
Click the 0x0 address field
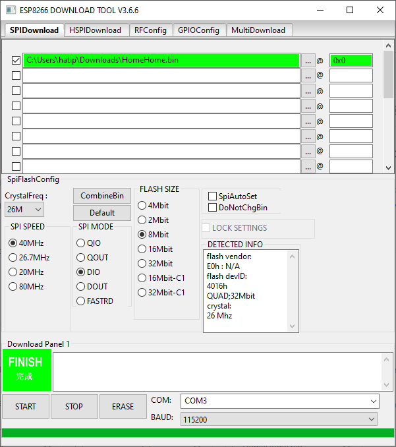(x=351, y=61)
